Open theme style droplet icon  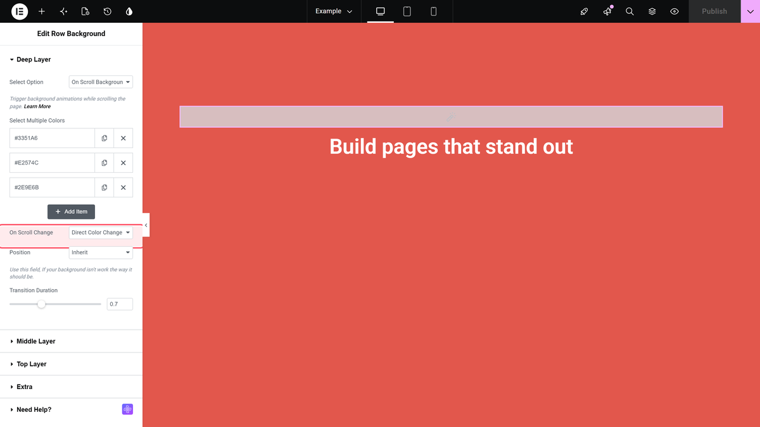[x=129, y=11]
